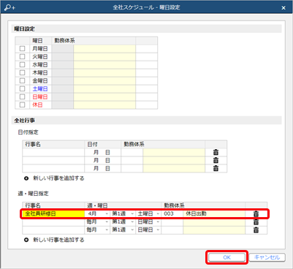Screen dimensions: 293x269
Task: Click first 月 日 date field
Action: [x=102, y=153]
